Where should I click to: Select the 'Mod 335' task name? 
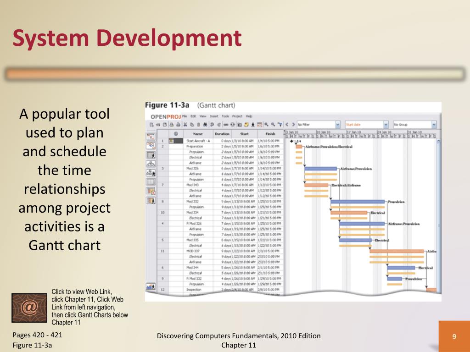[x=192, y=240]
